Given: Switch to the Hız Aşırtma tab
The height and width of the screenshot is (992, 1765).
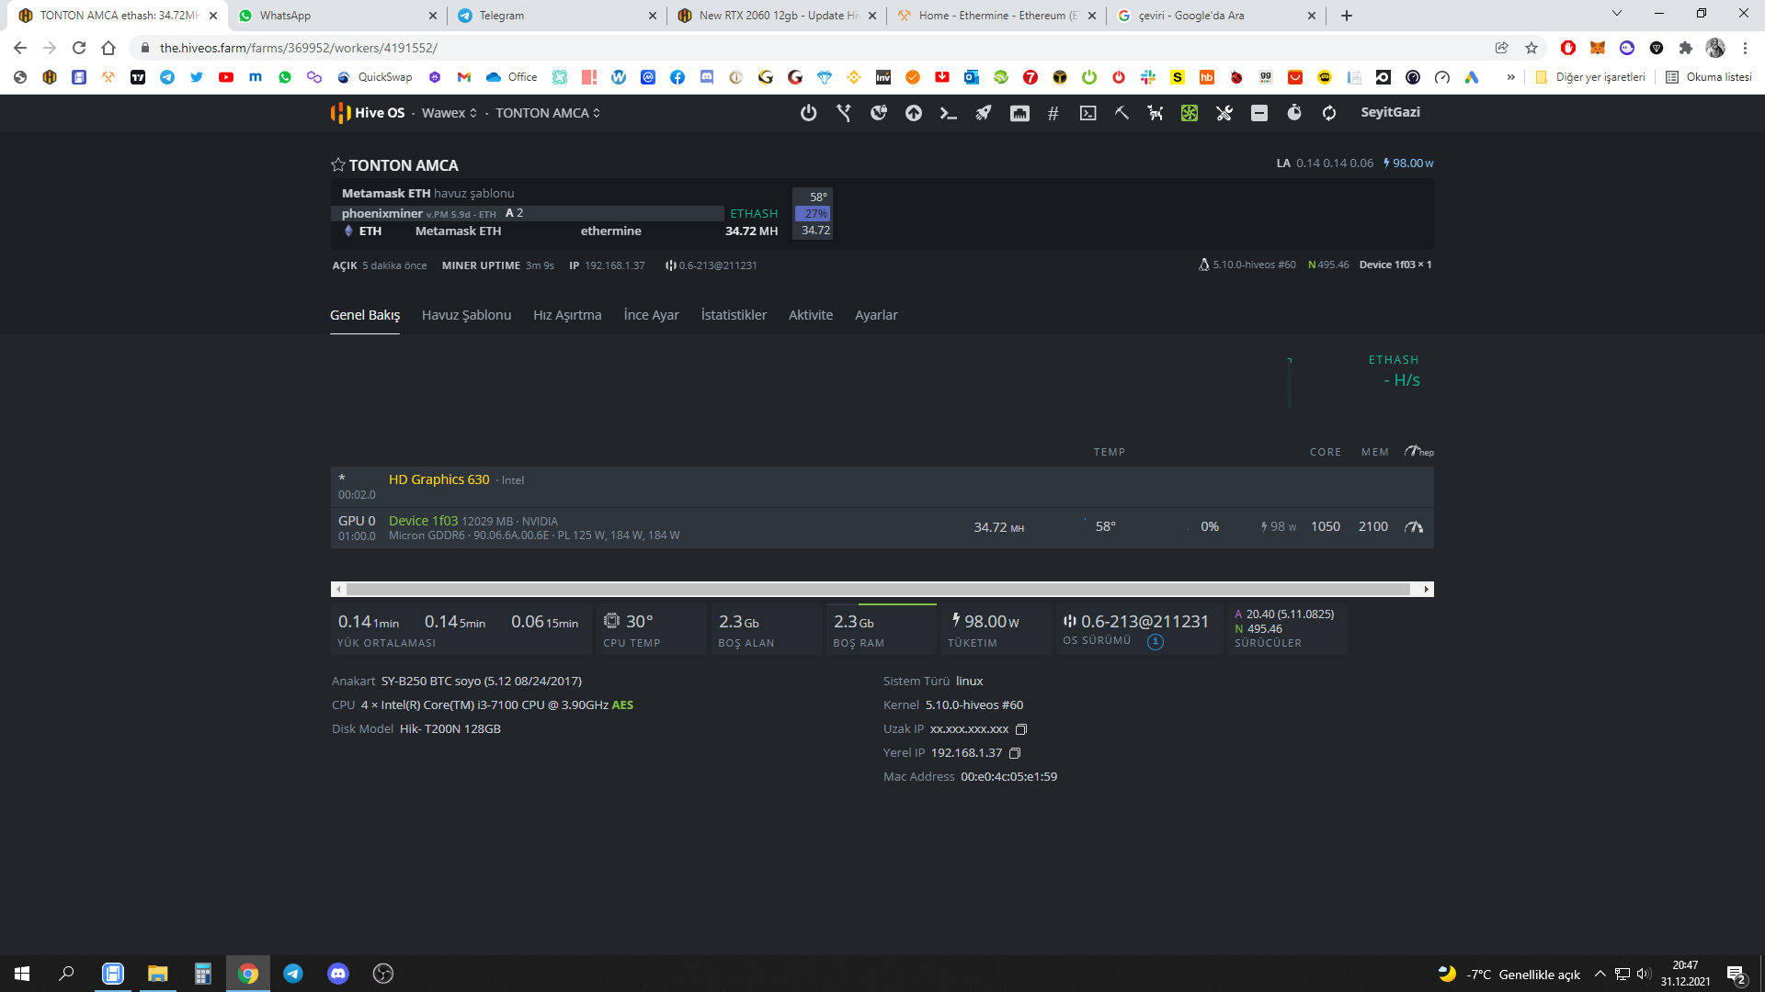Looking at the screenshot, I should click(x=567, y=315).
